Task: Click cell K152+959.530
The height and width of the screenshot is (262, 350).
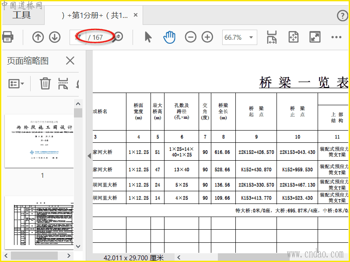Action: pyautogui.click(x=297, y=169)
